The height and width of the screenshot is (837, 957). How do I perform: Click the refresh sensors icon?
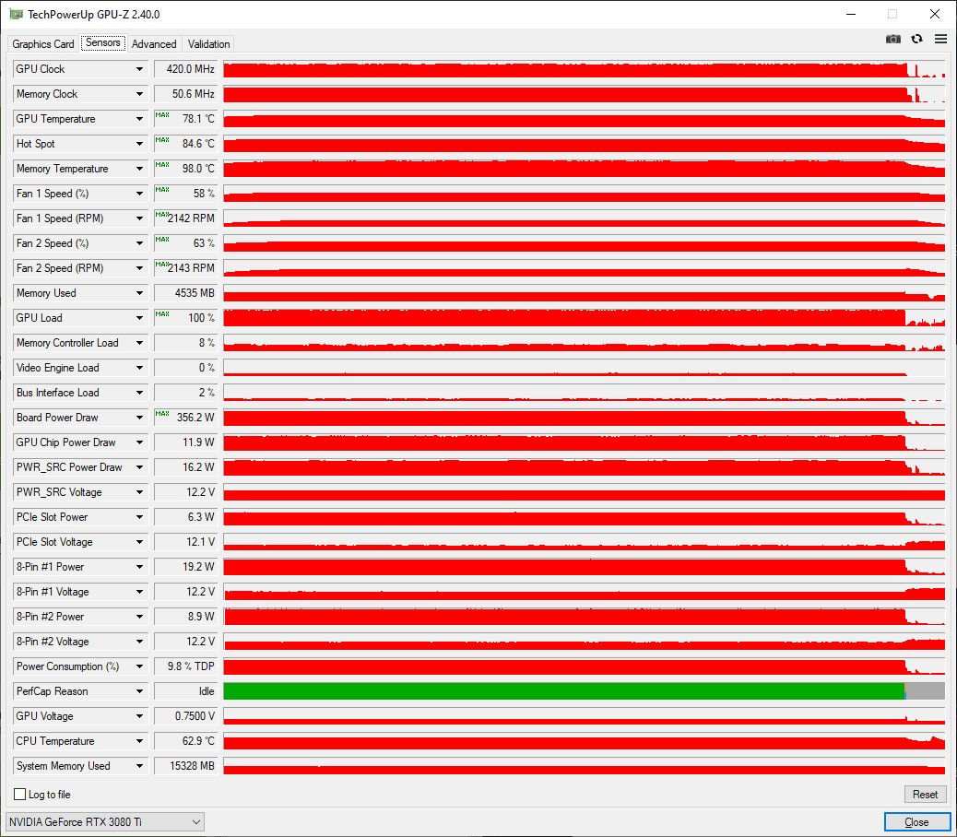click(x=916, y=39)
